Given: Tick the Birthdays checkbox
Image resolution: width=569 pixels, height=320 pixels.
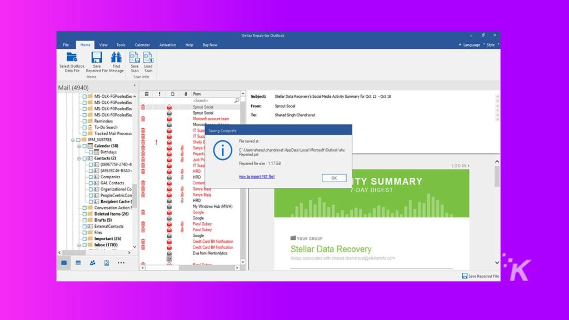Looking at the screenshot, I should click(x=91, y=152).
